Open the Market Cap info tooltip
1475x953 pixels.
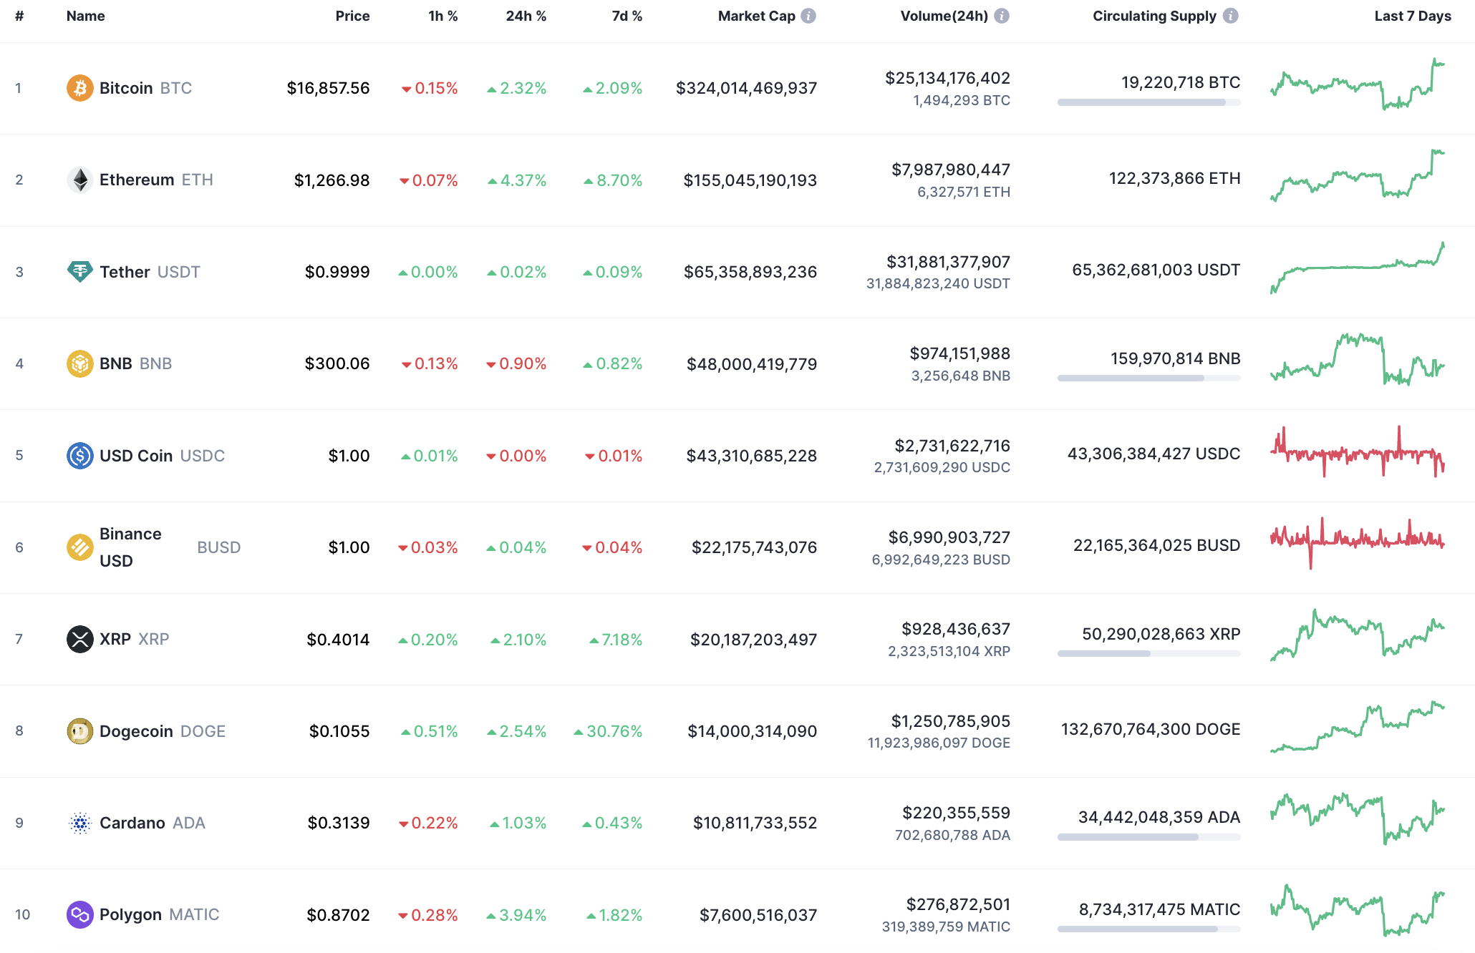click(808, 16)
